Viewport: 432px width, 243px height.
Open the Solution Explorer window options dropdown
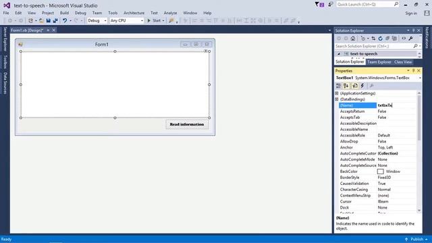(408, 30)
